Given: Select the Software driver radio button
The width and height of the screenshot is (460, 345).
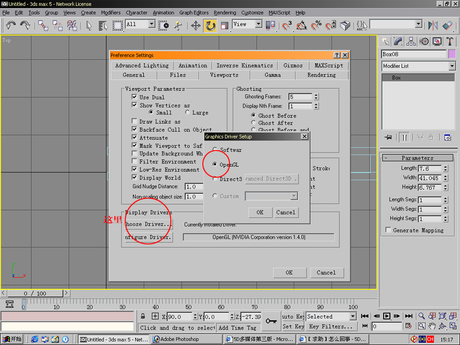Looking at the screenshot, I should pos(214,149).
